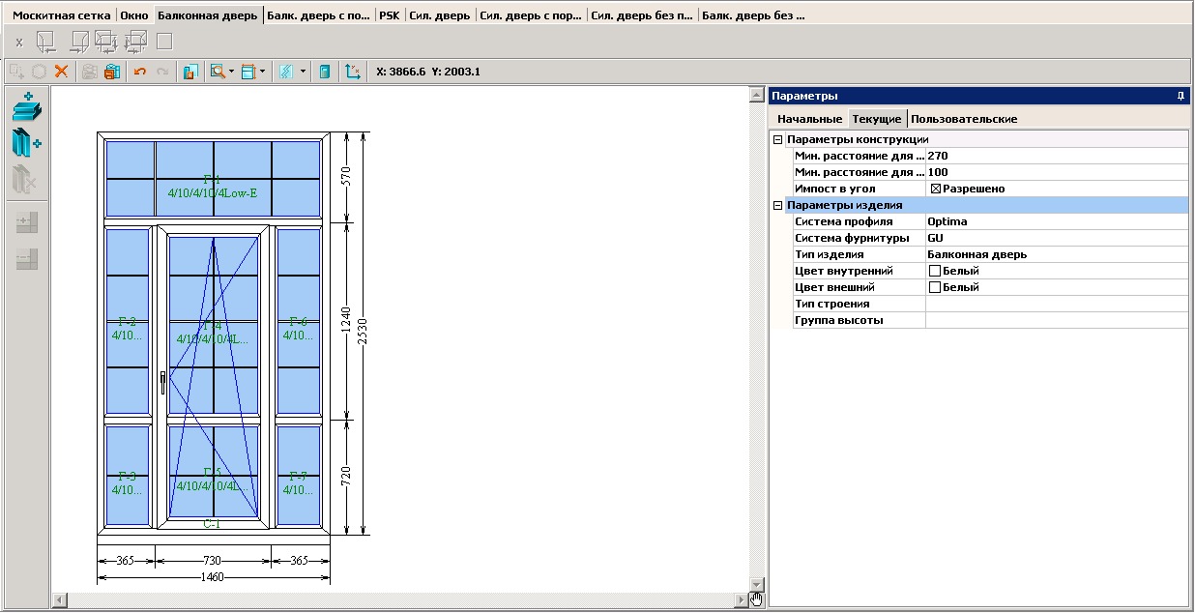1195x613 pixels.
Task: Select the 1460 total width dimension
Action: [213, 577]
